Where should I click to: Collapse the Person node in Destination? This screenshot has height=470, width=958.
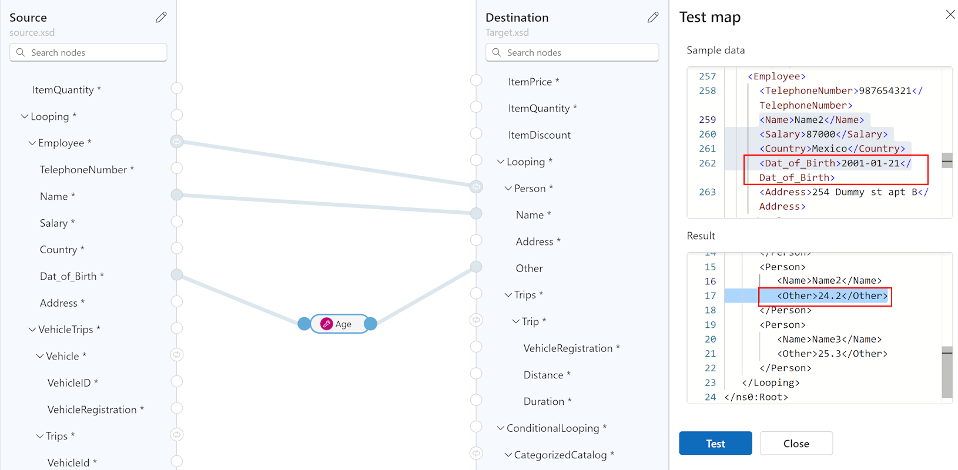[x=508, y=189]
